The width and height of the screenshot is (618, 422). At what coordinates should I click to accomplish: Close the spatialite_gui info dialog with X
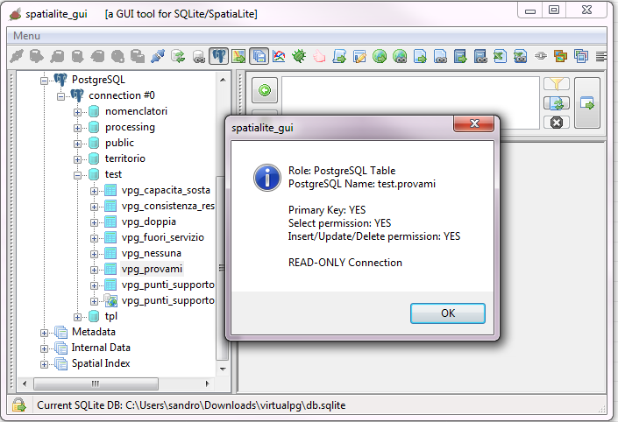click(473, 123)
